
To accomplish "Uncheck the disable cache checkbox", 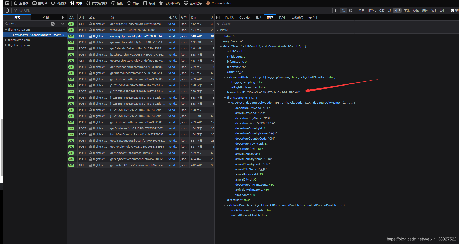I will click(x=453, y=10).
